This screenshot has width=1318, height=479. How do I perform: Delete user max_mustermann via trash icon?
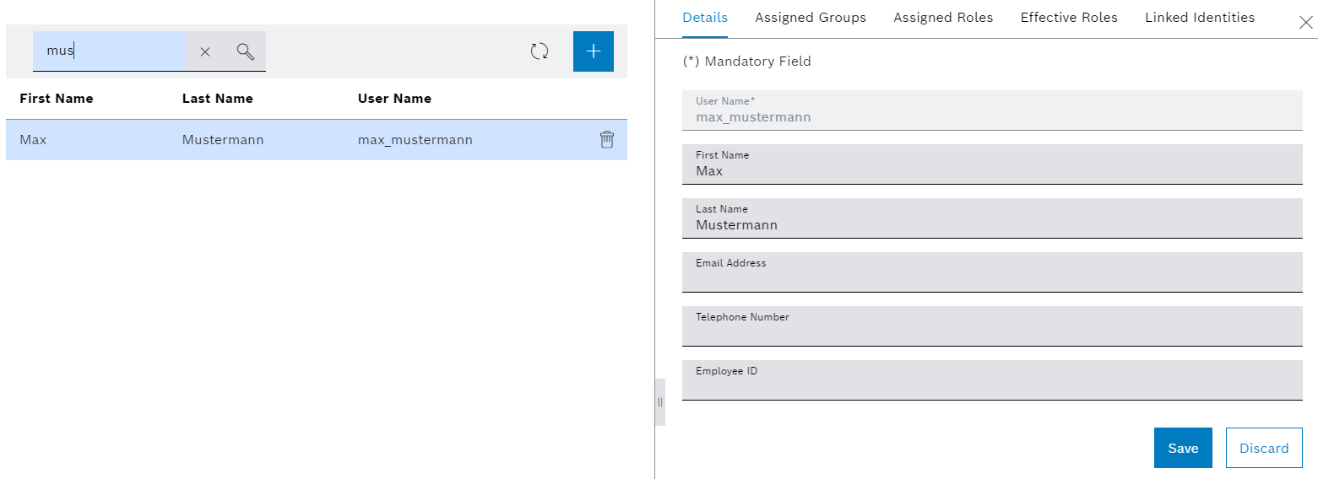pos(606,140)
